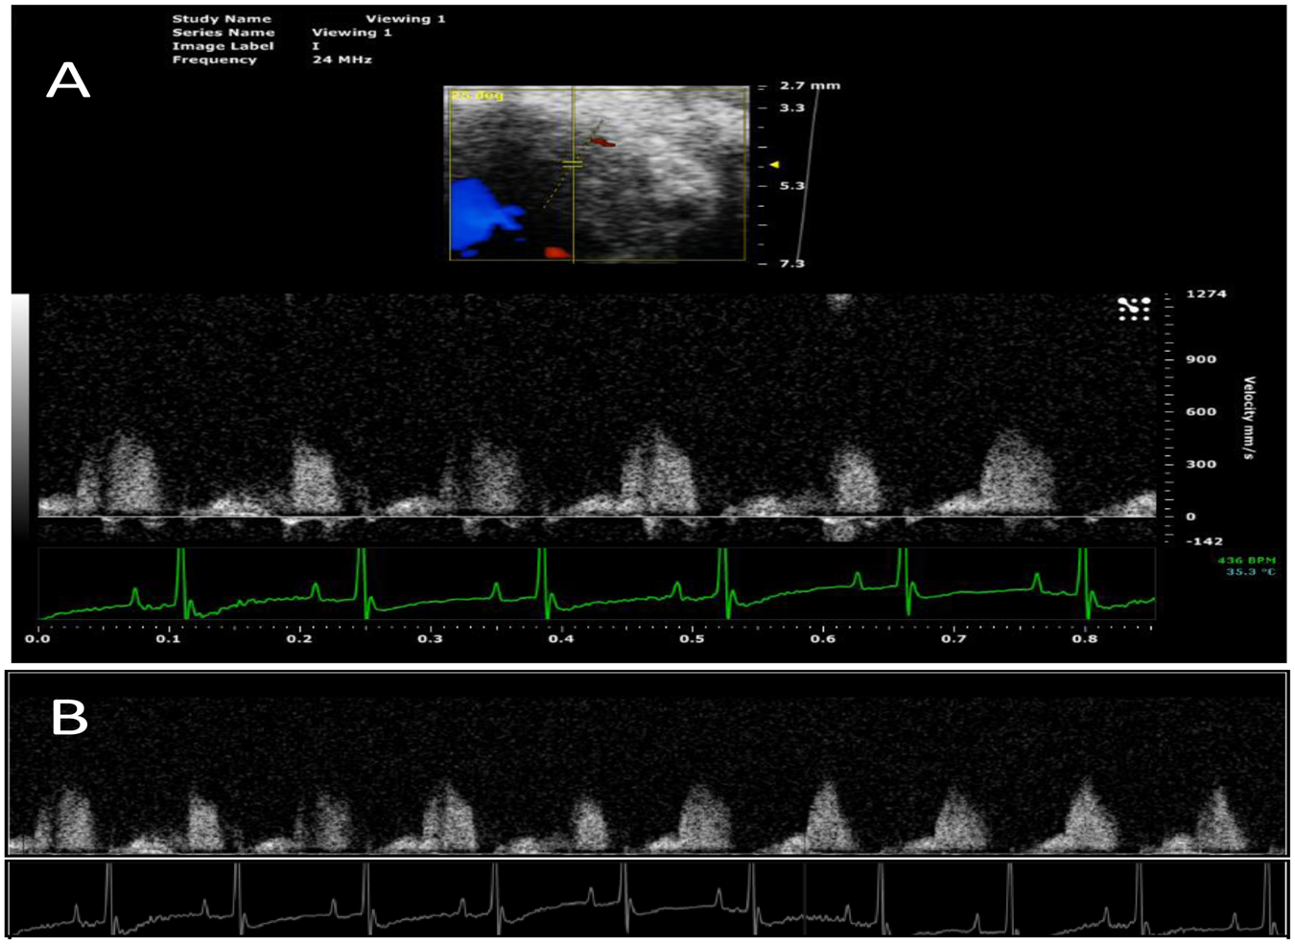1295x944 pixels.
Task: Click the panel A label
Action: [x=68, y=81]
